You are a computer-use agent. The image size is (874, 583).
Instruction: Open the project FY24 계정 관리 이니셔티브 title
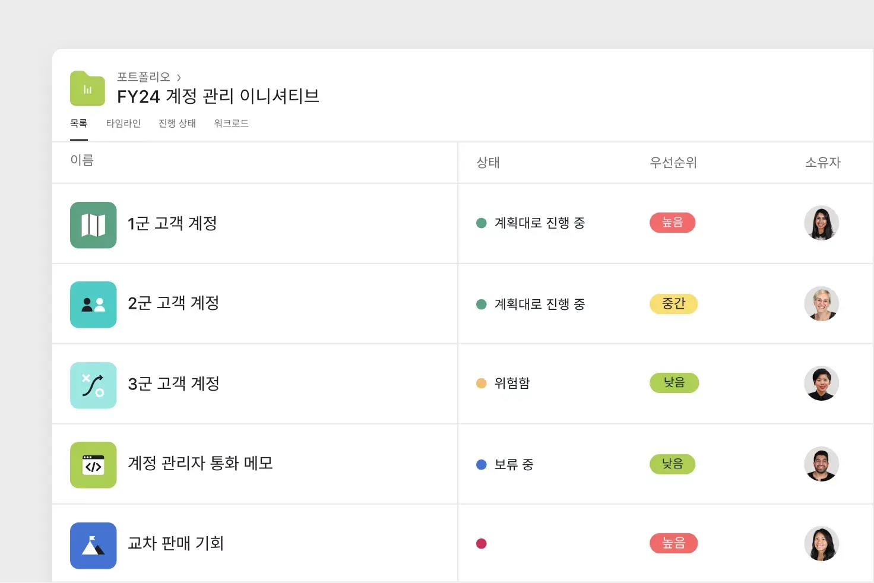click(x=218, y=96)
